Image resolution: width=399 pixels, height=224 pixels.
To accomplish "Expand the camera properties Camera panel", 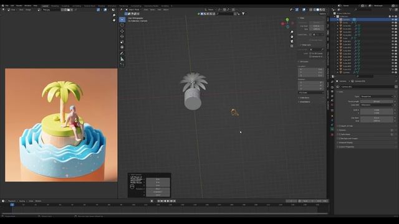I will (342, 130).
